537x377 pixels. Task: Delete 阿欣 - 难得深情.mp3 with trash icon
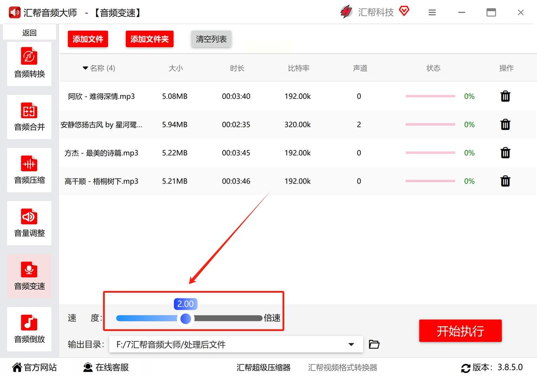(505, 96)
